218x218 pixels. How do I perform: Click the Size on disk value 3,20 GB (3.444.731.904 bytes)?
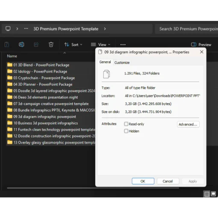148,112
